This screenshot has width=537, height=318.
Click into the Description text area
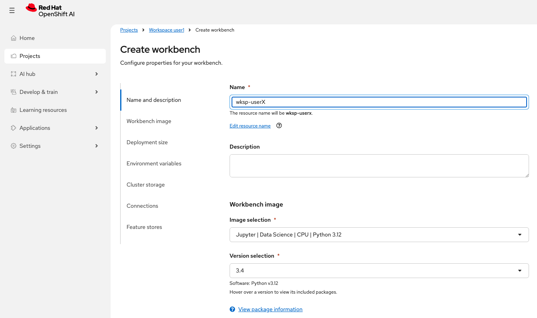[379, 166]
